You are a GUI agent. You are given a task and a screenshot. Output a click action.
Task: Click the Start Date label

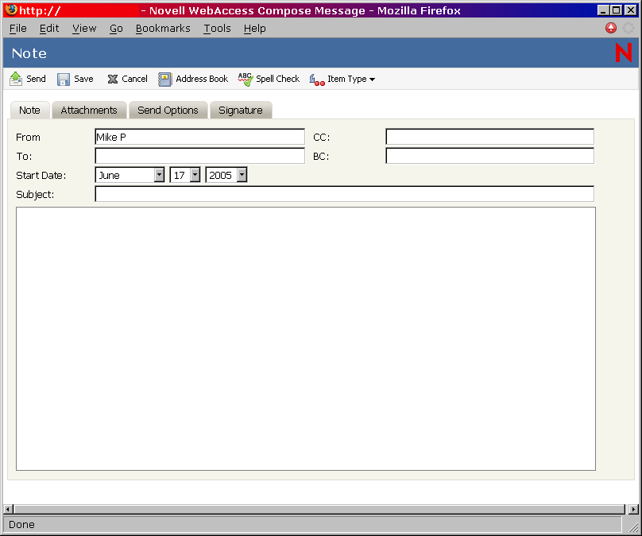[41, 176]
